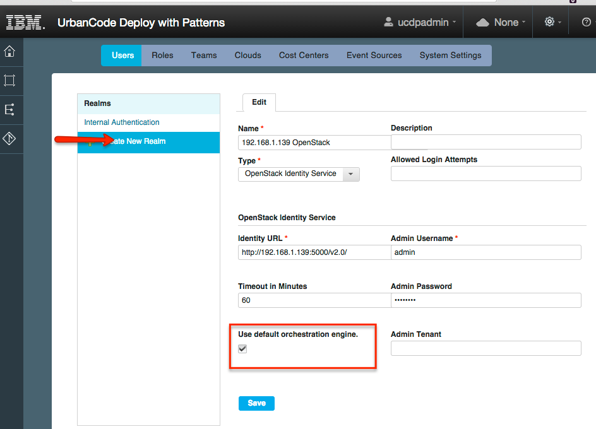
Task: Click the Realms panel header
Action: [148, 103]
